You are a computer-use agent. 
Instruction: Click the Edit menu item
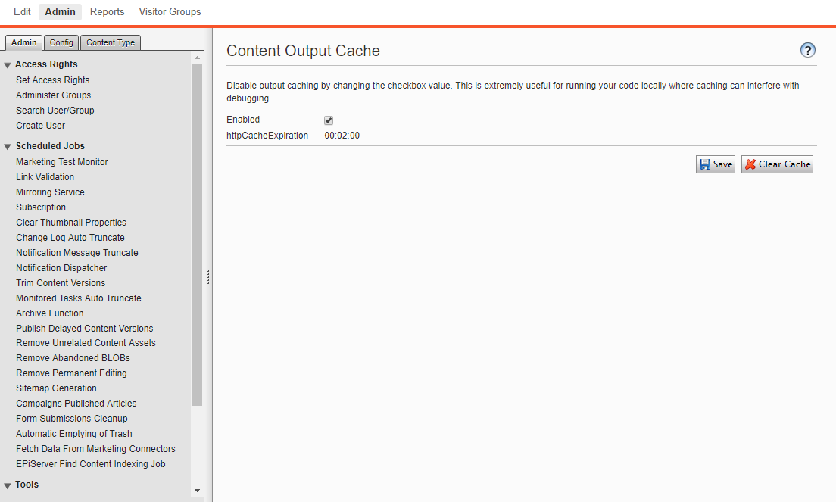click(x=22, y=11)
